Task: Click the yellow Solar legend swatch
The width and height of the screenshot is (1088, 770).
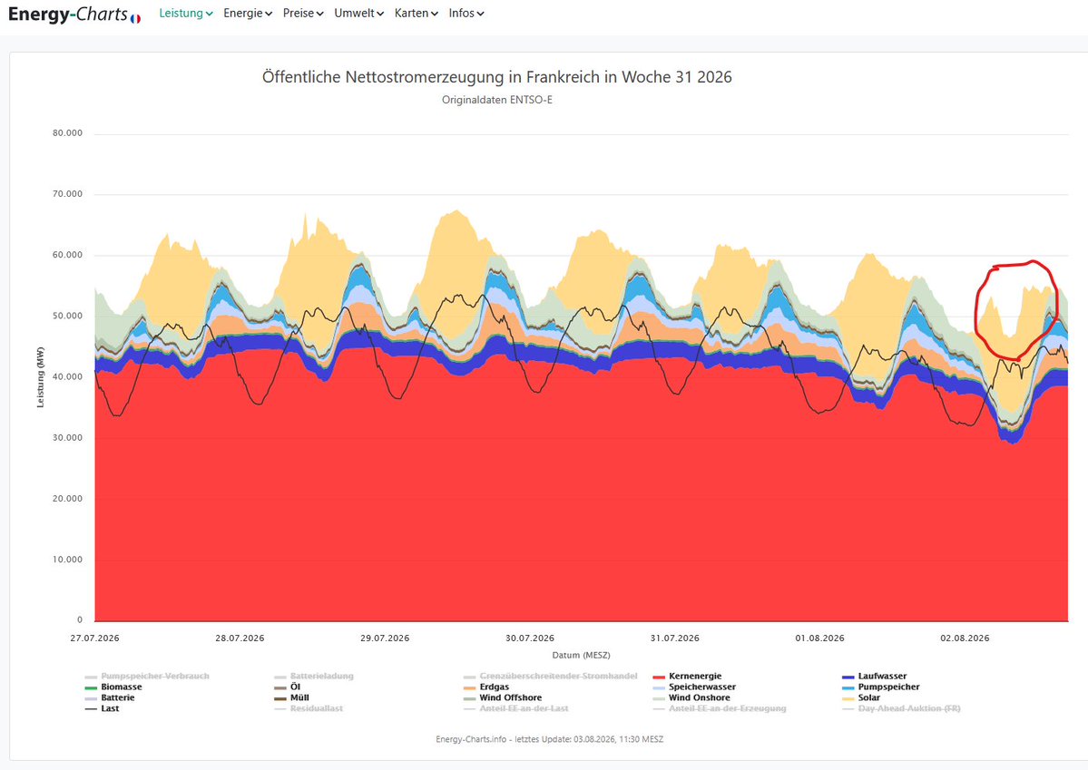Action: click(x=848, y=698)
